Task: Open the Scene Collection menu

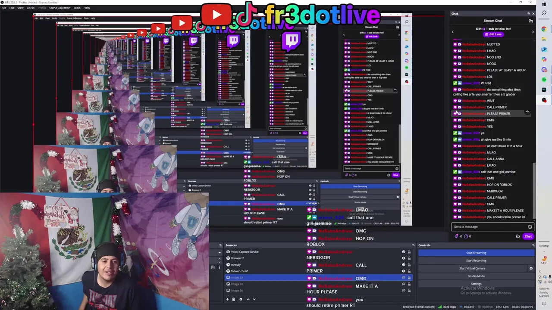Action: pyautogui.click(x=60, y=8)
